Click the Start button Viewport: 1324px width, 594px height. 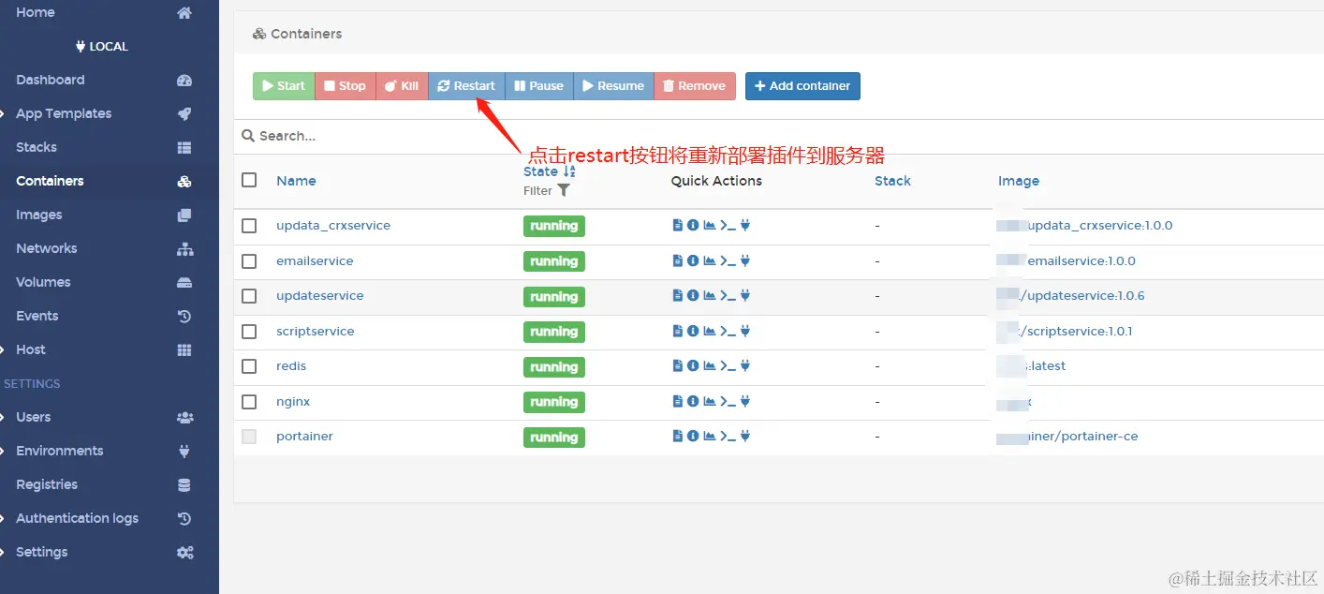284,86
